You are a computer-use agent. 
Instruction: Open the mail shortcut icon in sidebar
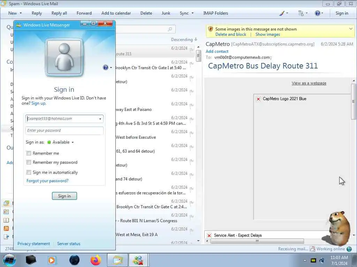(x=6, y=203)
